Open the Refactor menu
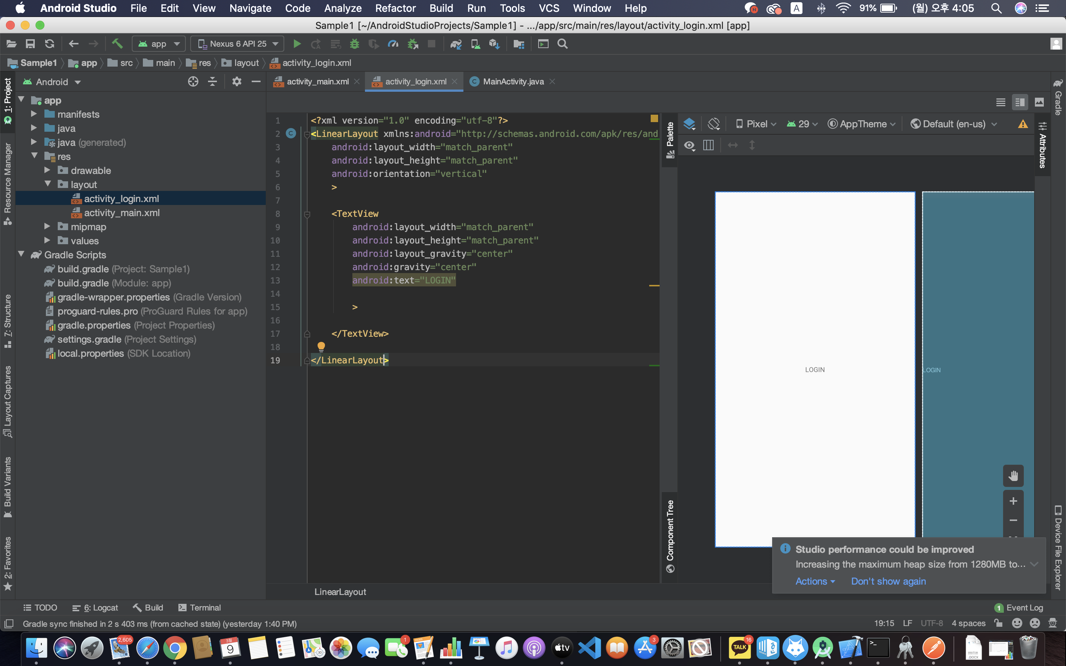 tap(395, 8)
